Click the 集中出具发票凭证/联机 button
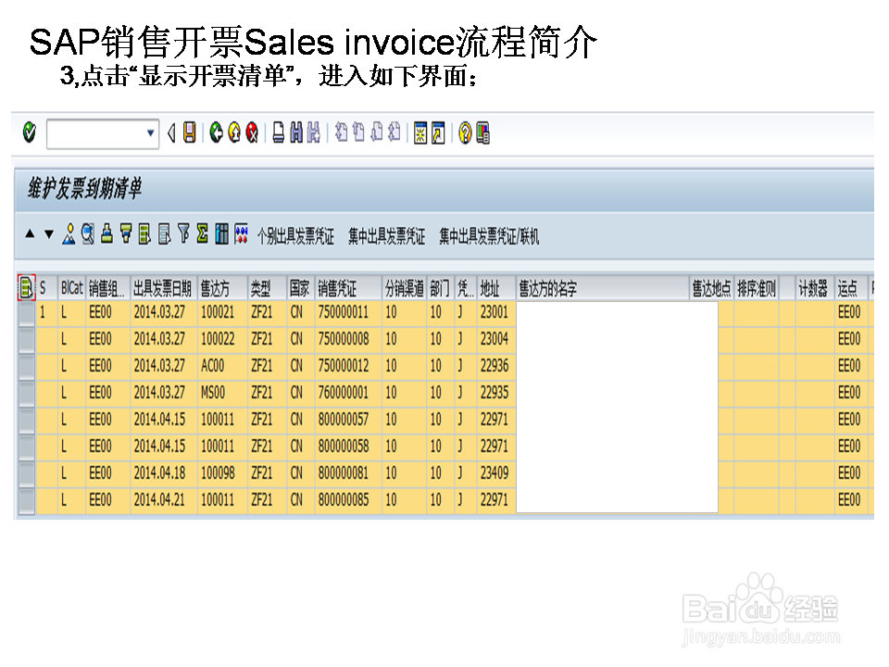889x667 pixels. point(489,235)
